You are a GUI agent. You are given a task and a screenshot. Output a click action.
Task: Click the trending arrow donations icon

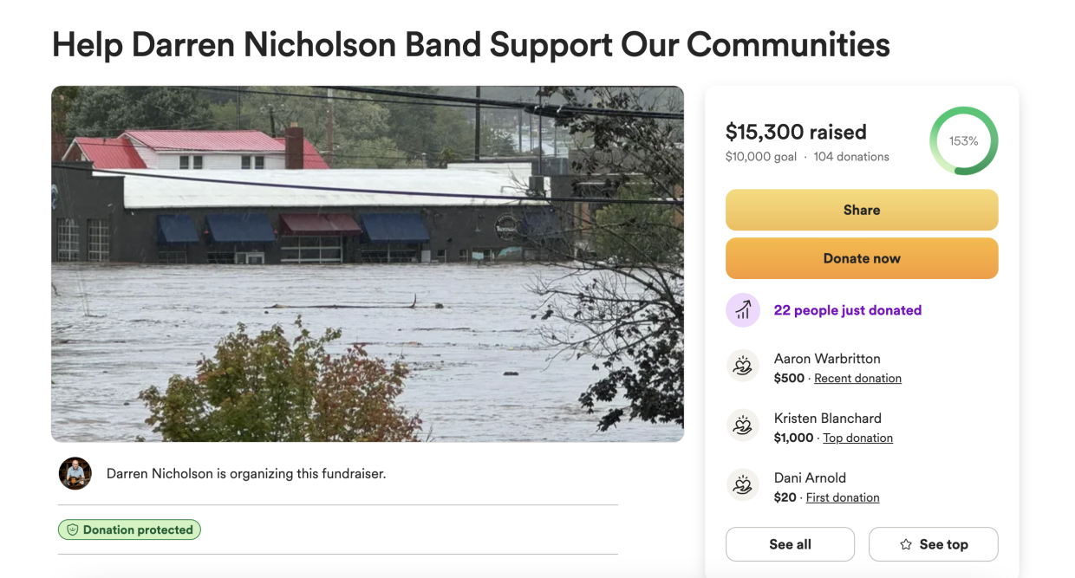[743, 310]
